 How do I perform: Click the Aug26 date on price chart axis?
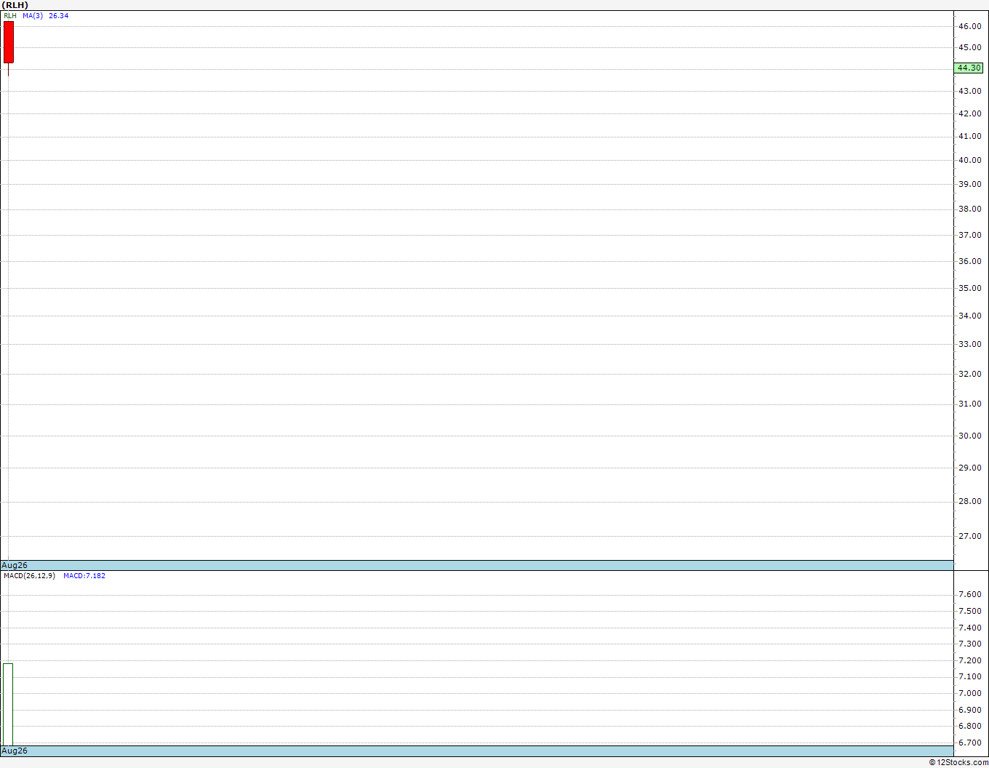tap(15, 565)
